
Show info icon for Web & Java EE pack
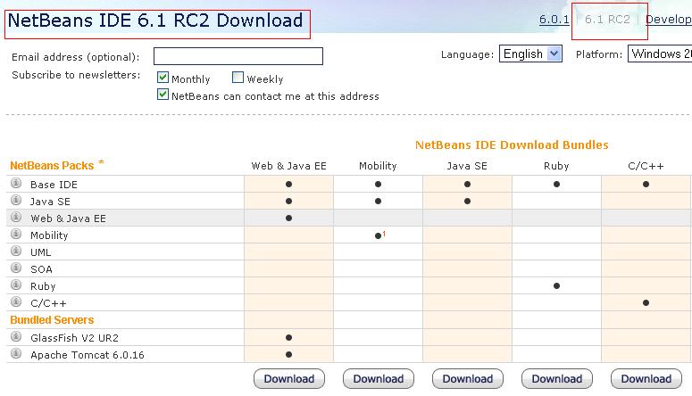click(16, 217)
